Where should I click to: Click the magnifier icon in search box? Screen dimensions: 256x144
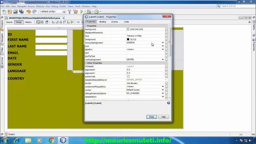pos(219,6)
